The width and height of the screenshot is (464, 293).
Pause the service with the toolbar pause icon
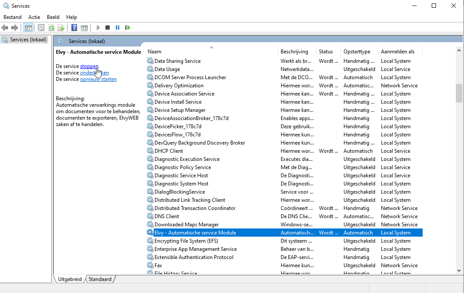tap(118, 28)
